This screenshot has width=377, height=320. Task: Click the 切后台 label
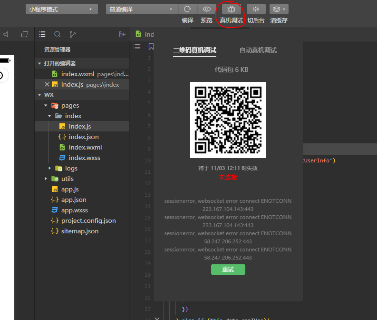(x=256, y=20)
